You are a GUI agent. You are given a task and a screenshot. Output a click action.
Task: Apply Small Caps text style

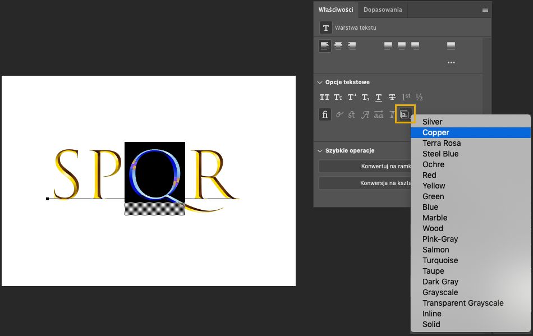(x=338, y=97)
